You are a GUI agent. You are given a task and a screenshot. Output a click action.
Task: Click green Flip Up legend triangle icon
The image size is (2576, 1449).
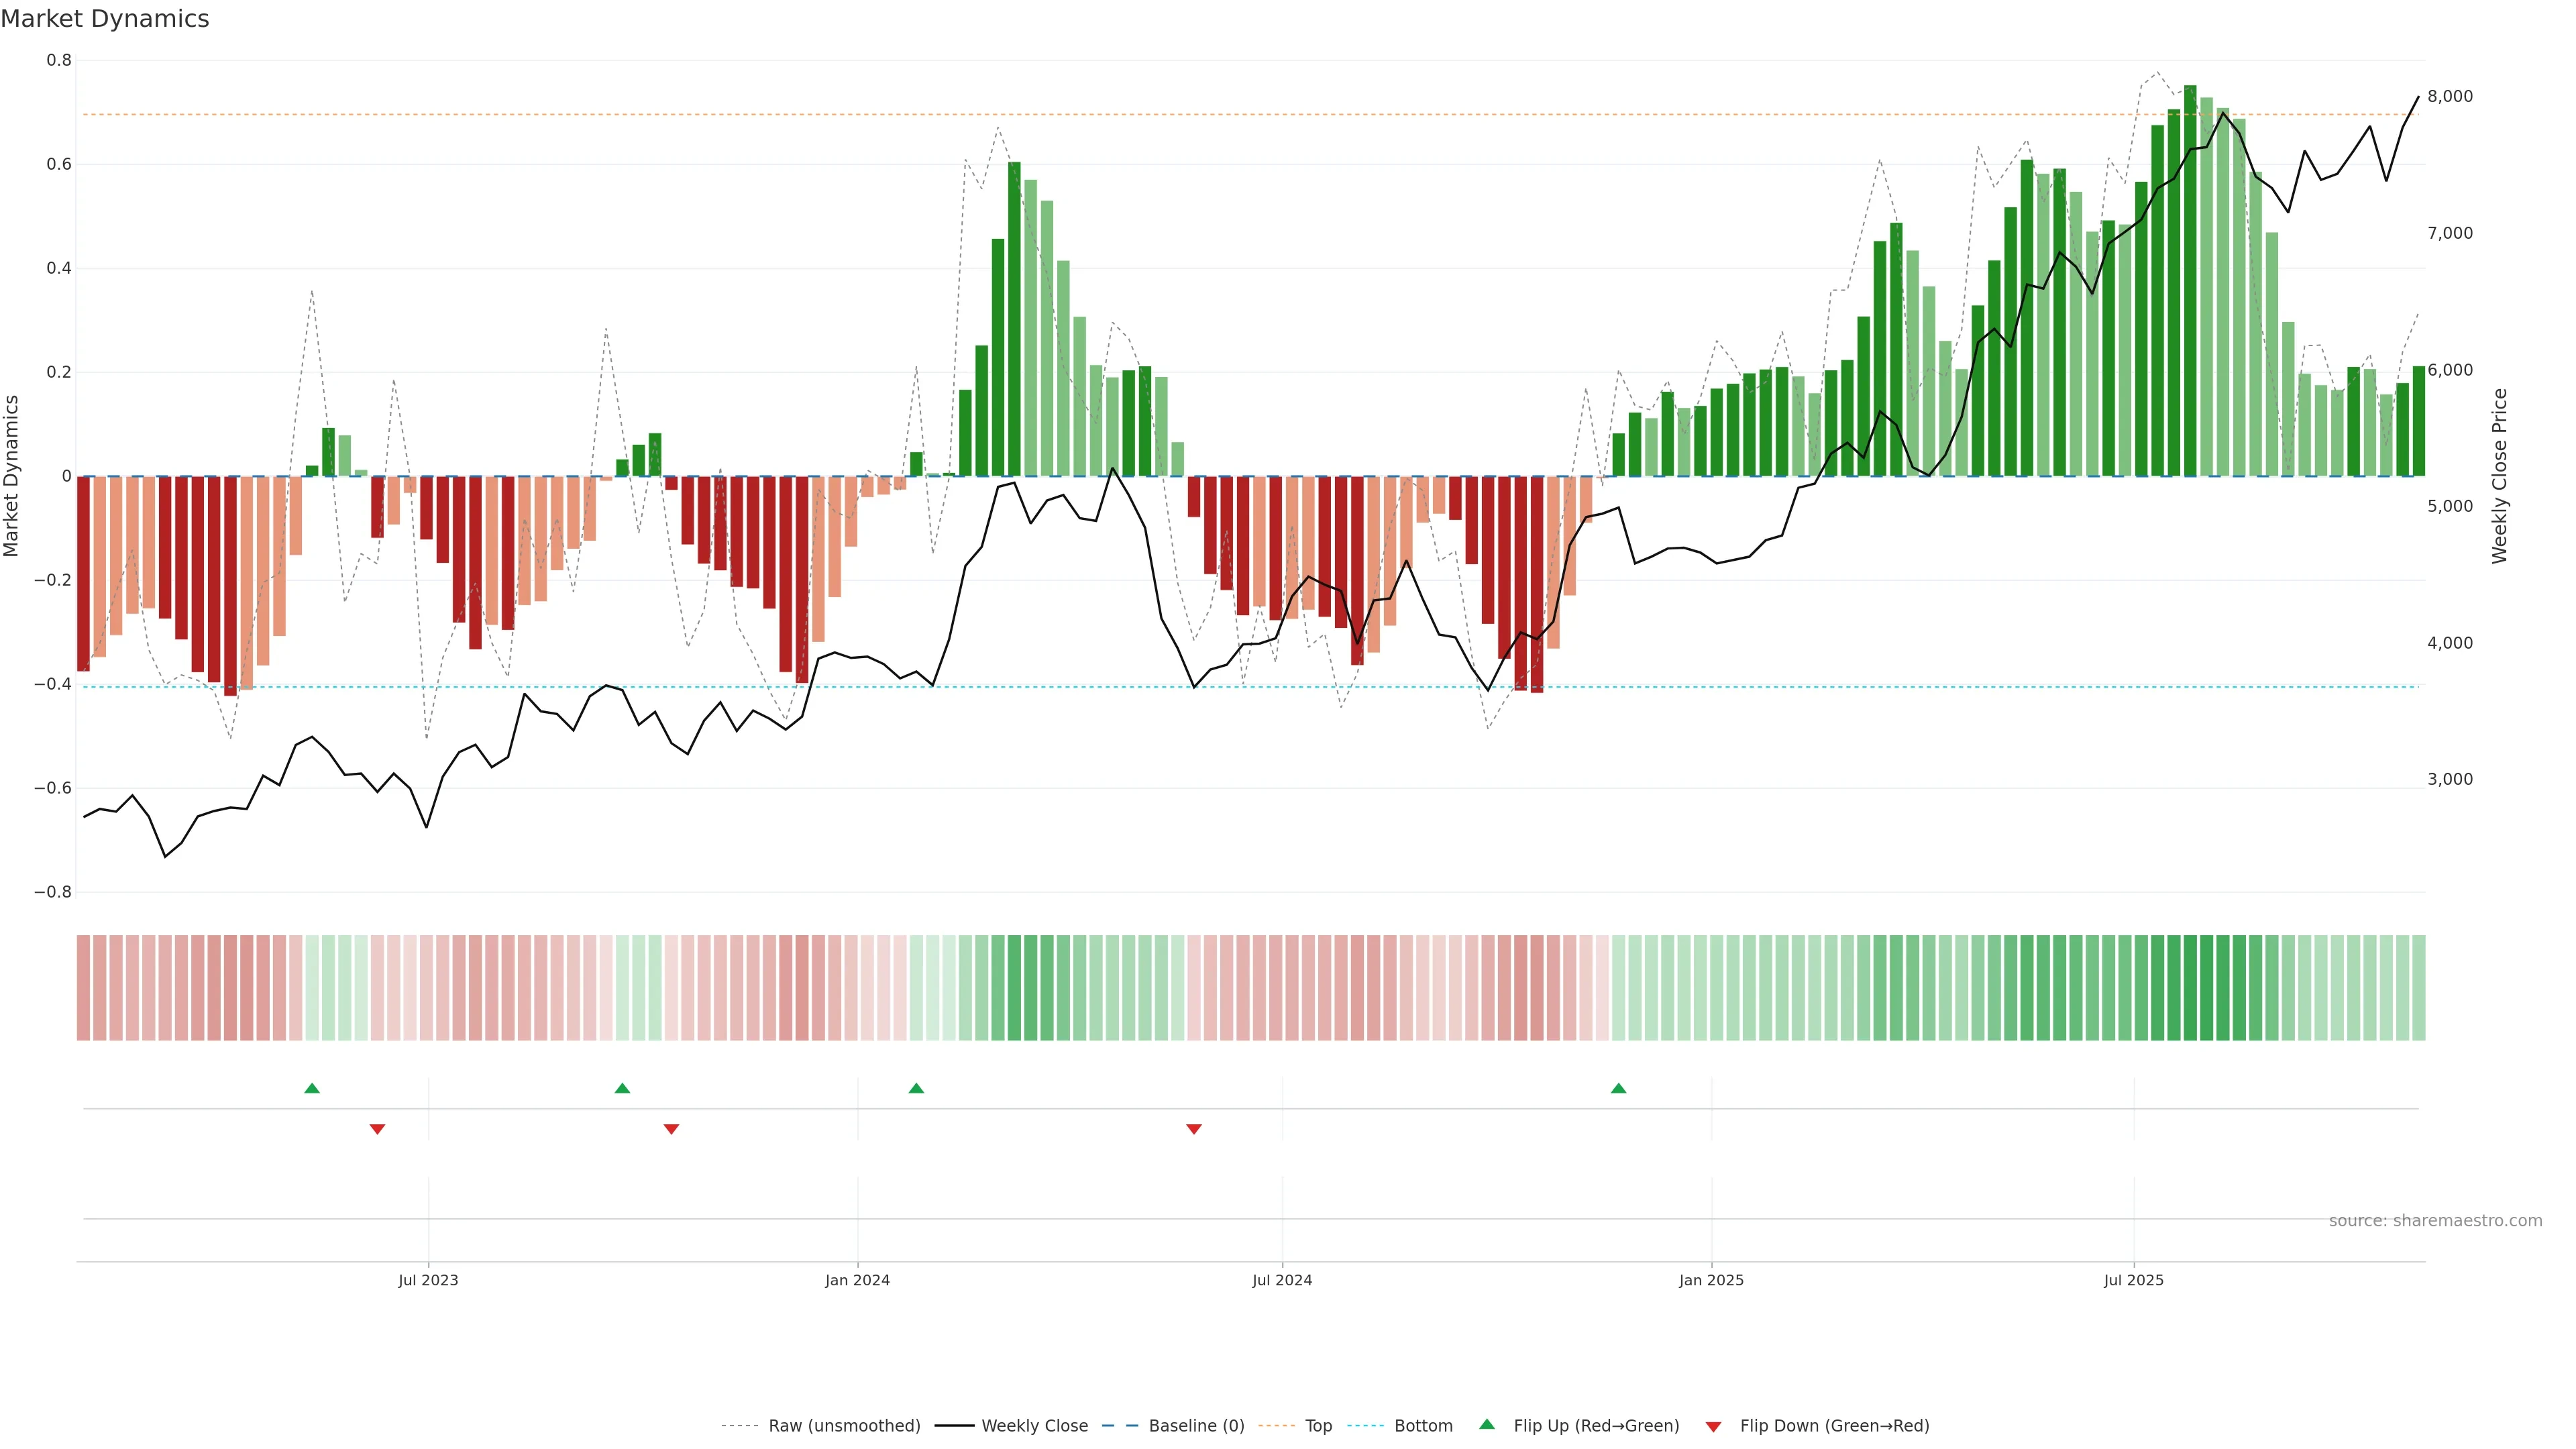coord(1487,1424)
